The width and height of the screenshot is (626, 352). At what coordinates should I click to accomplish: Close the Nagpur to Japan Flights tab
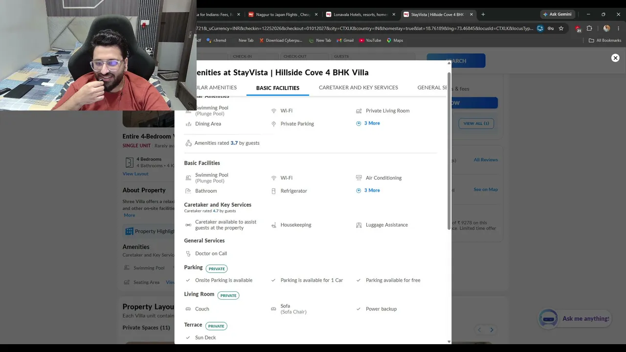point(316,15)
